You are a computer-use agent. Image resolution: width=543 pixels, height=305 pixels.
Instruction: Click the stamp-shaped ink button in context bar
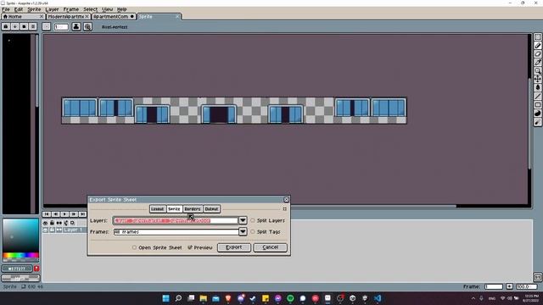point(76,26)
